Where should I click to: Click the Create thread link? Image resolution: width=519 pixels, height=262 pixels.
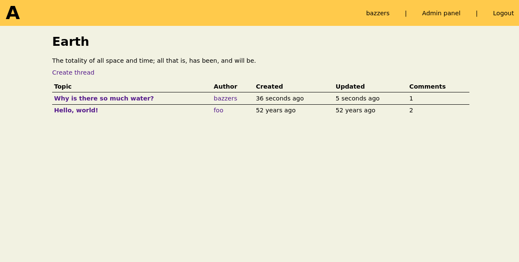[x=73, y=72]
